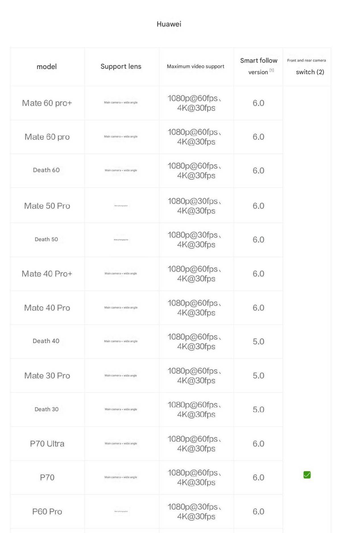Select the Mate 40 Pro+ model cell
Image resolution: width=341 pixels, height=533 pixels.
[x=47, y=274]
